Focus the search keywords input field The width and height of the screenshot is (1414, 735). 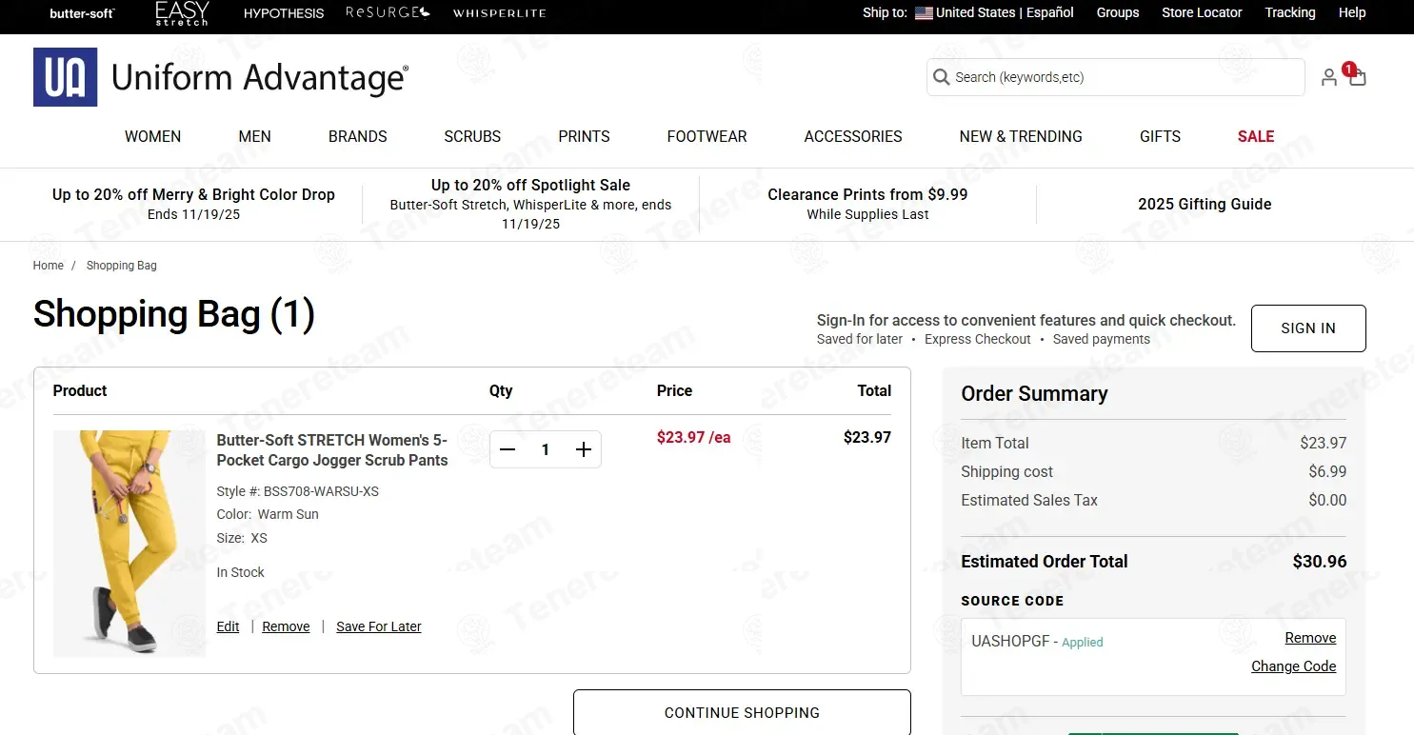tap(1124, 77)
